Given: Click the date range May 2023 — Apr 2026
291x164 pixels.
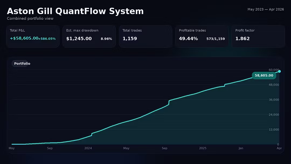Looking at the screenshot, I should tap(265, 9).
